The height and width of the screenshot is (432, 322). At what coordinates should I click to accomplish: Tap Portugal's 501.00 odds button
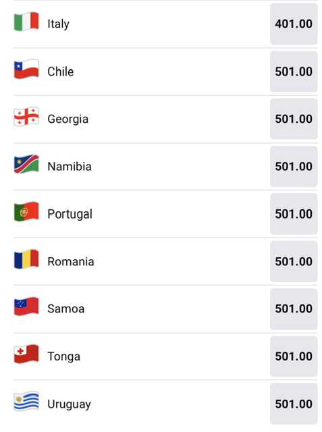(294, 214)
